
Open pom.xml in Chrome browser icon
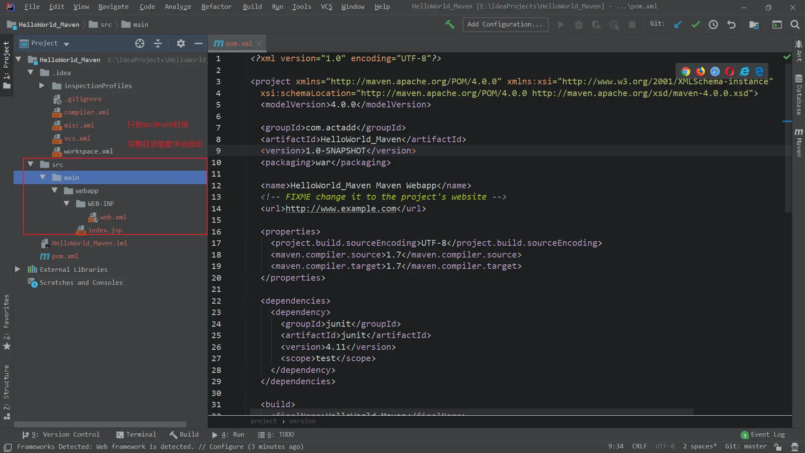[x=686, y=71]
